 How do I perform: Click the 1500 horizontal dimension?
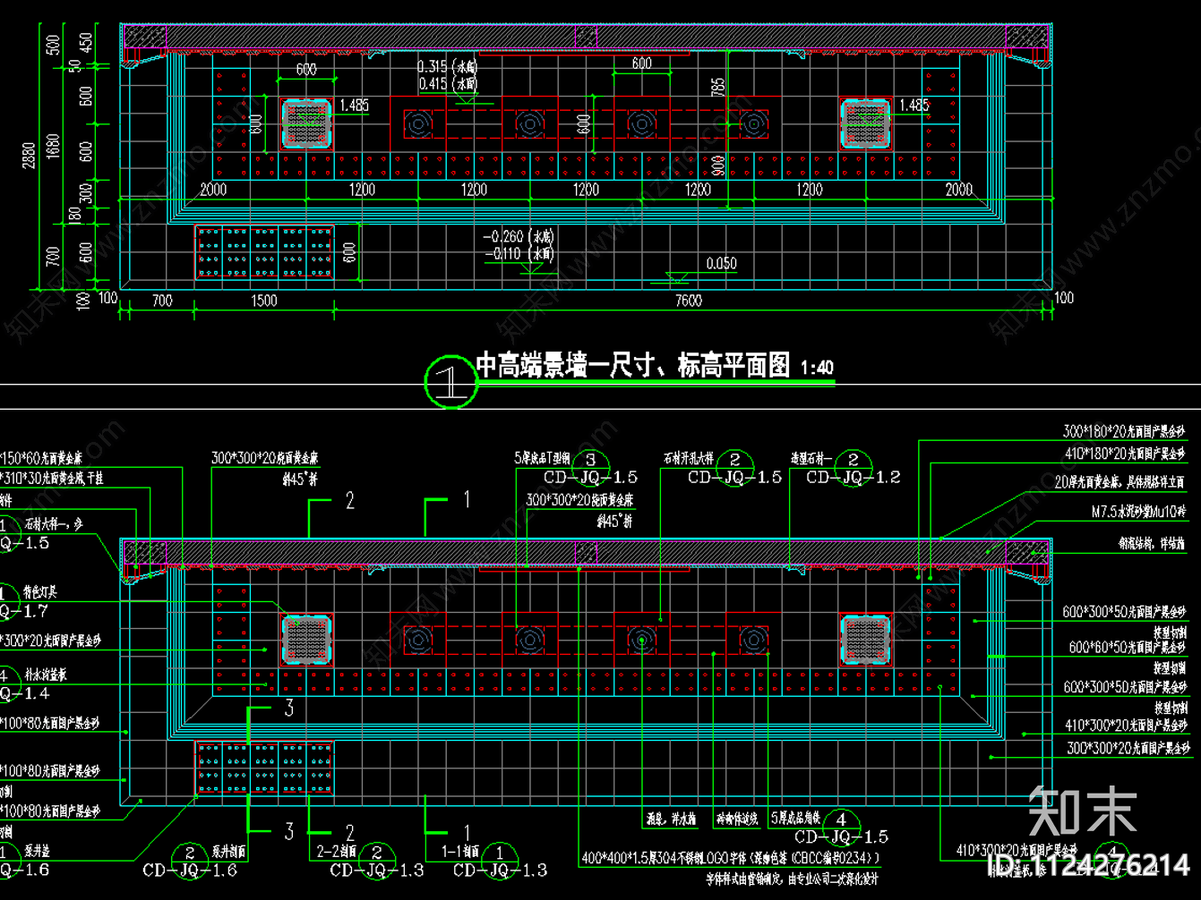coord(264,301)
